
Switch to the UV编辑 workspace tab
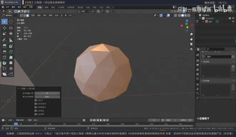click(x=61, y=7)
